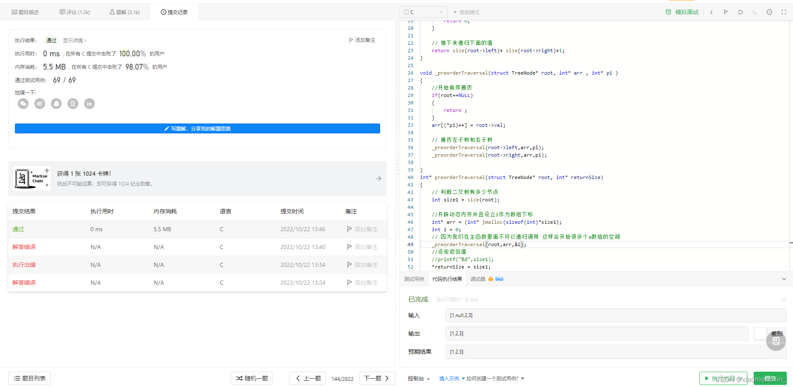Open the 执行出错 submission

(24, 265)
